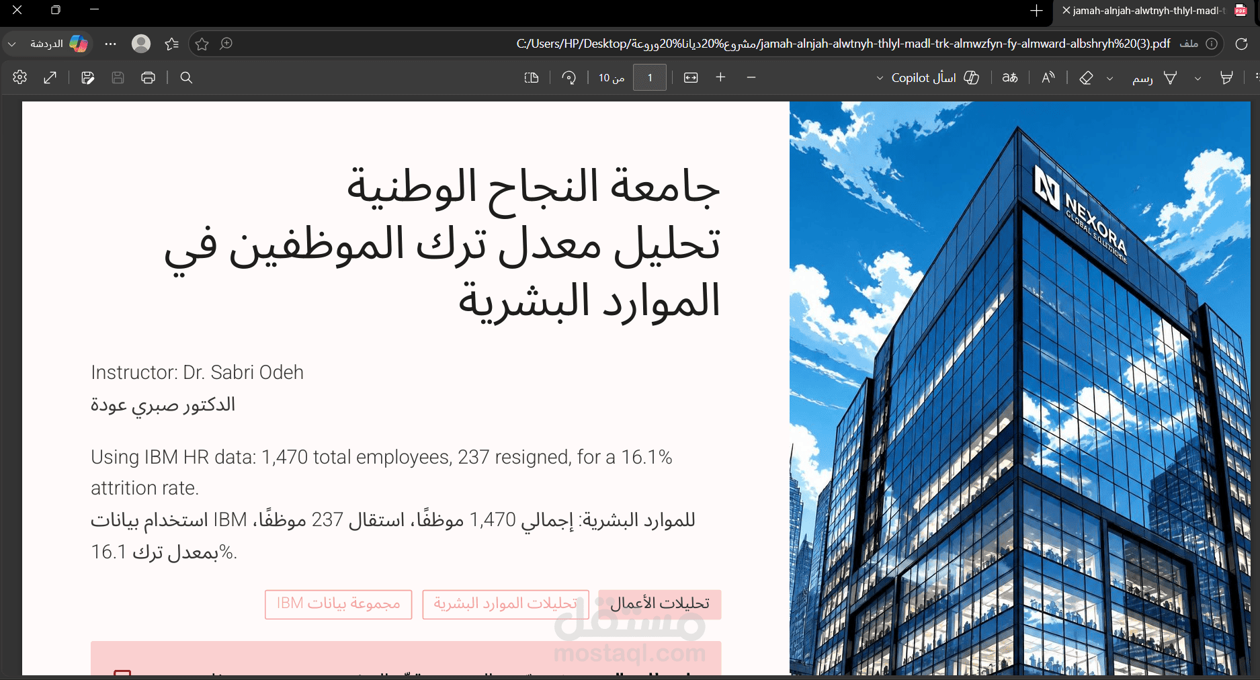Click the تحليلات الموارد البشرية tag

505,604
